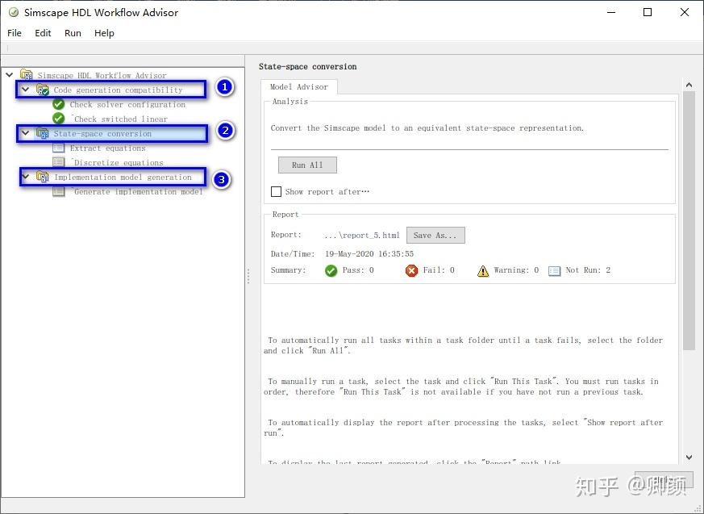Click the yellow Warning summary icon
This screenshot has width=704, height=514.
pos(483,270)
